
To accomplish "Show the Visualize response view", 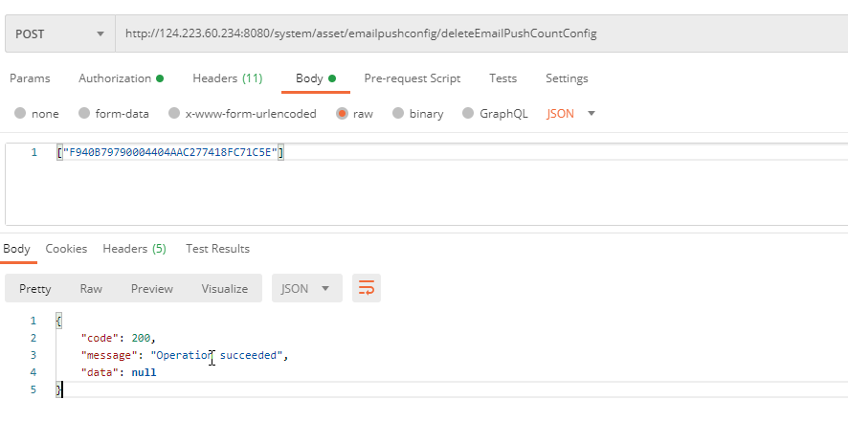I will 224,288.
